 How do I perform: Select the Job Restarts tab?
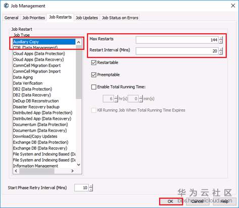(60, 17)
